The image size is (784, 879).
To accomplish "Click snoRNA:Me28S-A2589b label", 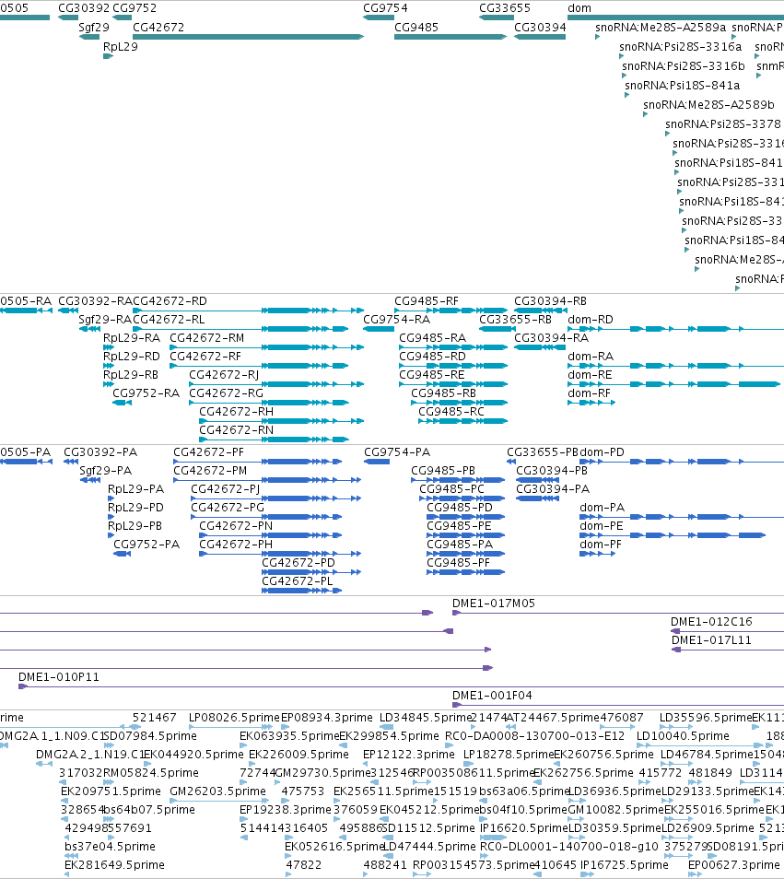I will pyautogui.click(x=708, y=105).
